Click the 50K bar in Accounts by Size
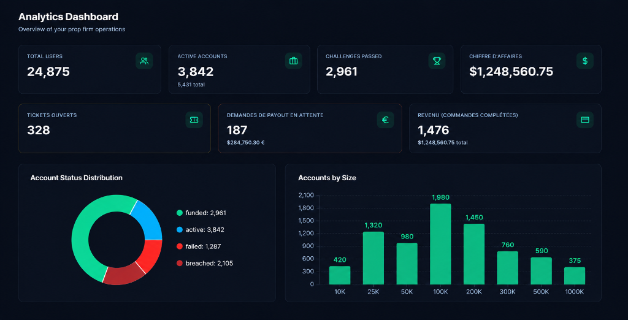The image size is (628, 320). (x=407, y=264)
